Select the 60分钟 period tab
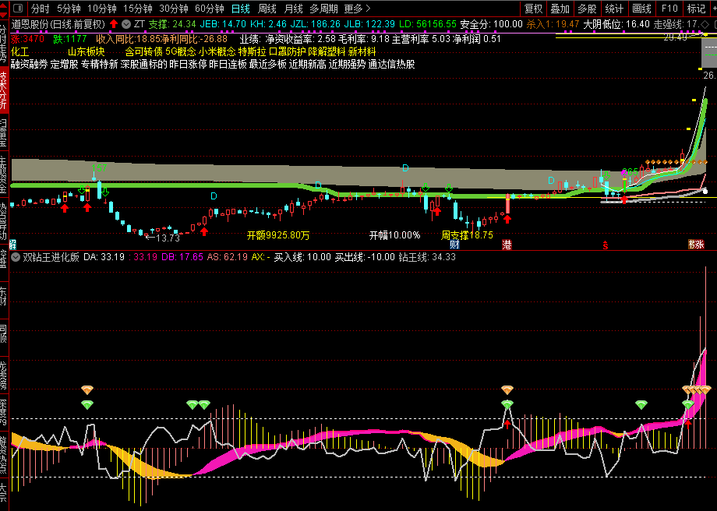 click(210, 9)
